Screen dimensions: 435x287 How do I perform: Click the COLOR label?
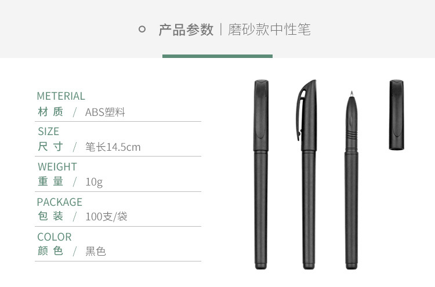55,237
